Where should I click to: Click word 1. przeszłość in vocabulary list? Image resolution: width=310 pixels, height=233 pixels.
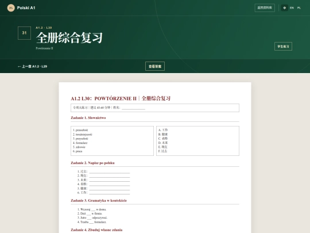(x=80, y=130)
